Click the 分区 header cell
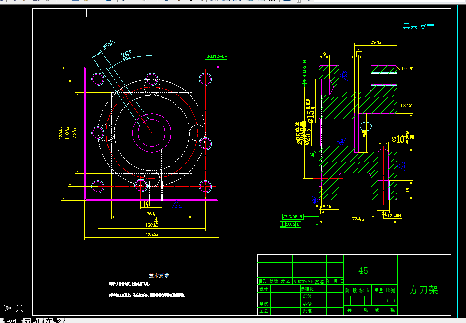Viewport: 466px width, 323px height. tap(285, 281)
